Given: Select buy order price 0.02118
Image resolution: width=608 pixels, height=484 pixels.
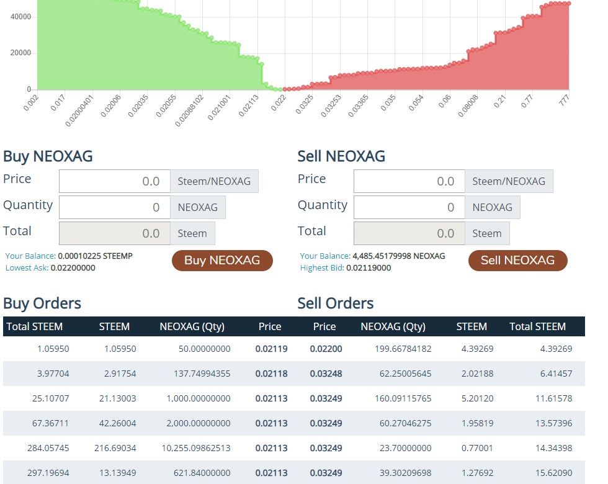Looking at the screenshot, I should (272, 374).
